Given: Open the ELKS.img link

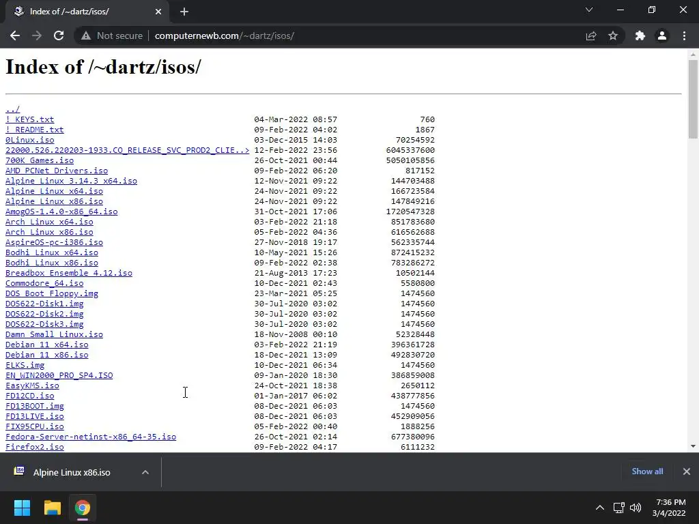Looking at the screenshot, I should pos(25,366).
